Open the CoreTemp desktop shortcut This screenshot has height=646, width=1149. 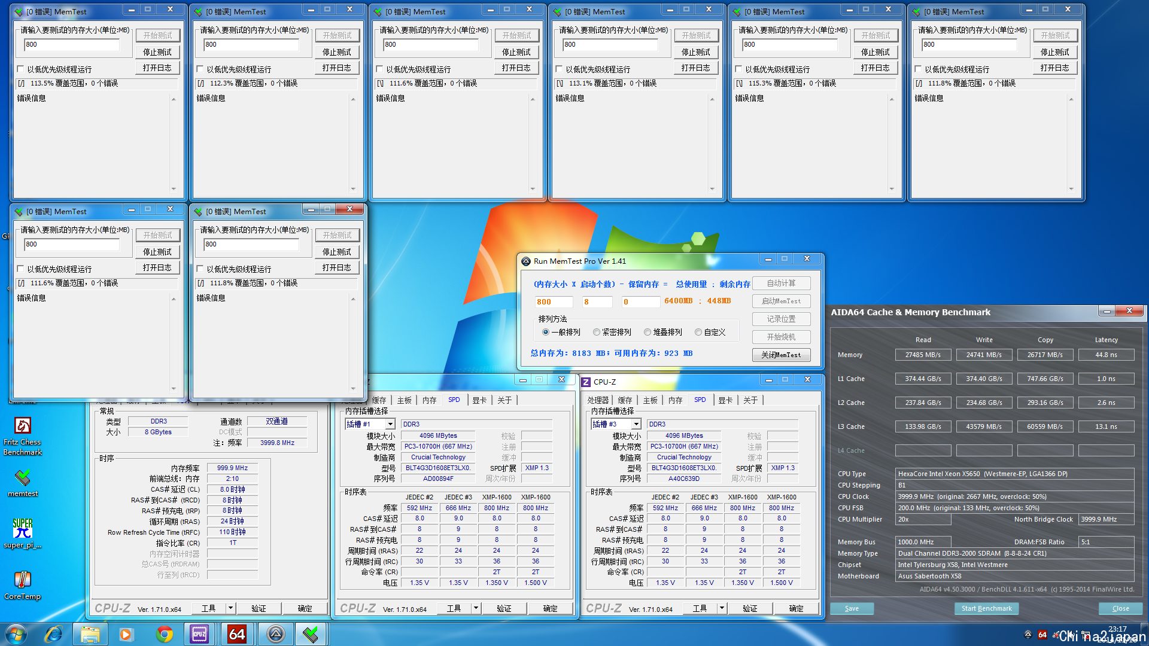[x=22, y=585]
